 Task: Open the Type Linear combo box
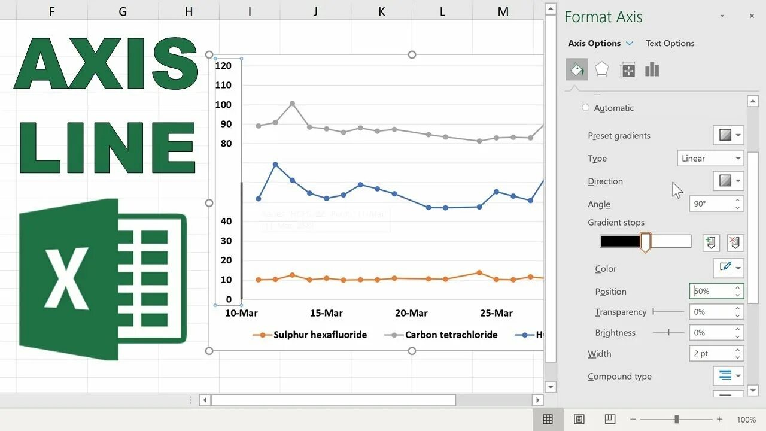pos(710,159)
